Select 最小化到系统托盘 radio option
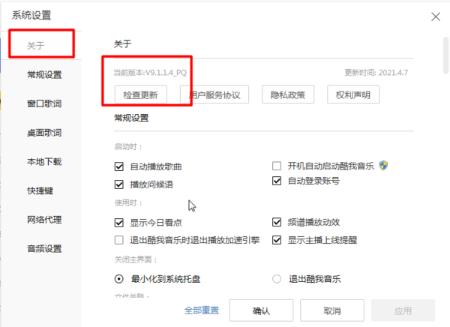 [119, 279]
